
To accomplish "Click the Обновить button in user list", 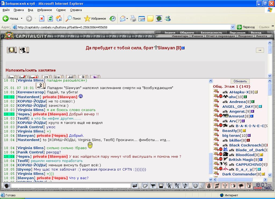I will tap(240, 81).
